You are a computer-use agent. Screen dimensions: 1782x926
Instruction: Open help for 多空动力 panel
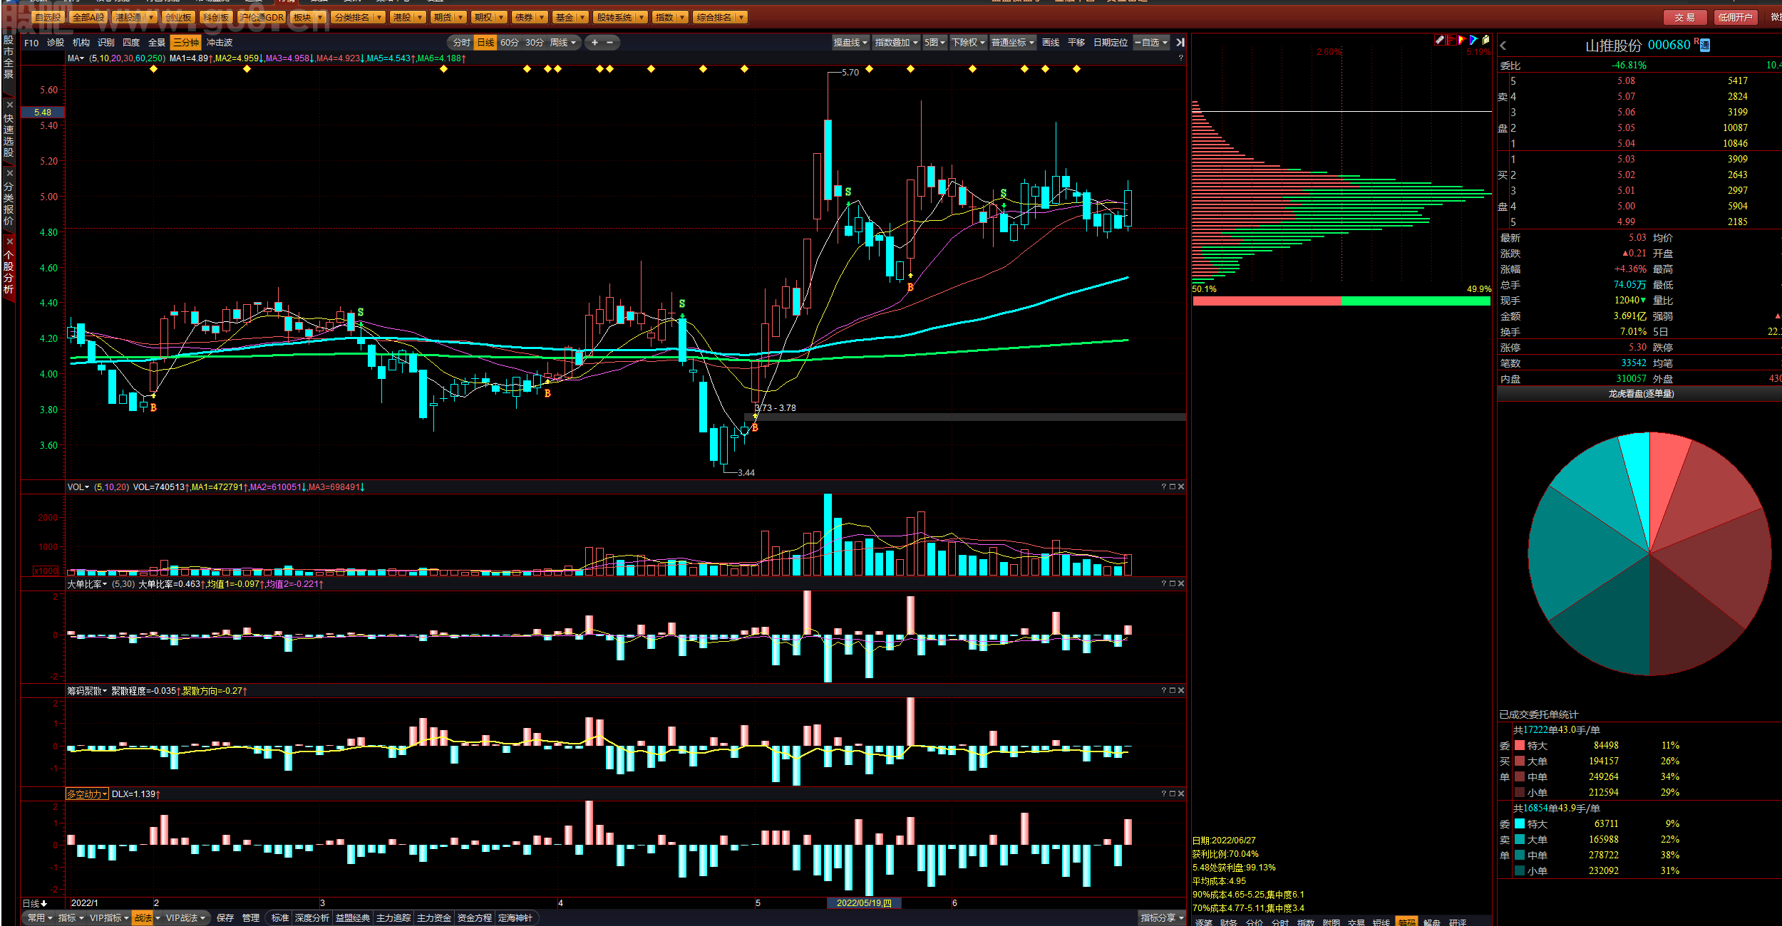(x=1164, y=794)
